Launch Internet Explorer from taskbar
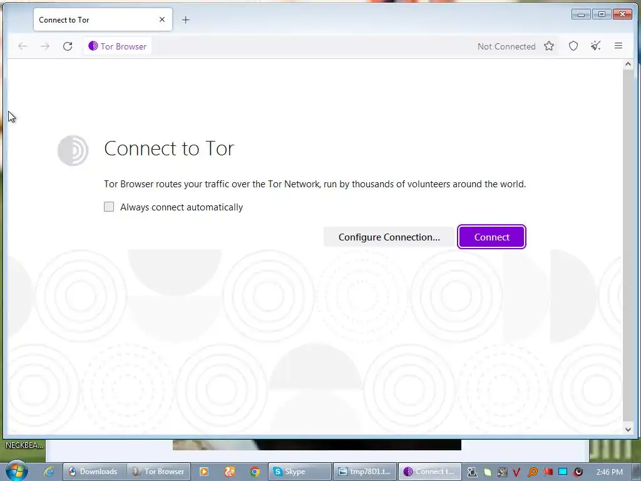The image size is (641, 481). tap(49, 472)
